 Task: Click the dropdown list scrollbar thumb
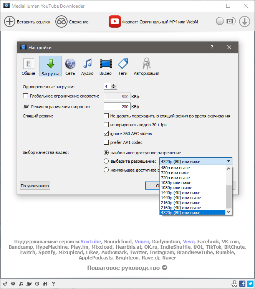pos(229,197)
